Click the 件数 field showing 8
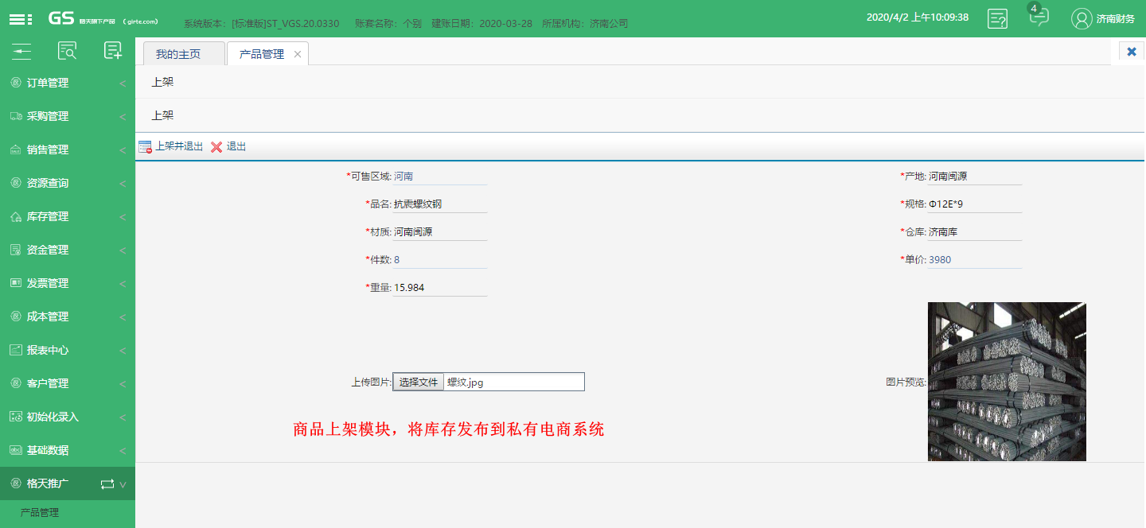1146x528 pixels. [439, 260]
